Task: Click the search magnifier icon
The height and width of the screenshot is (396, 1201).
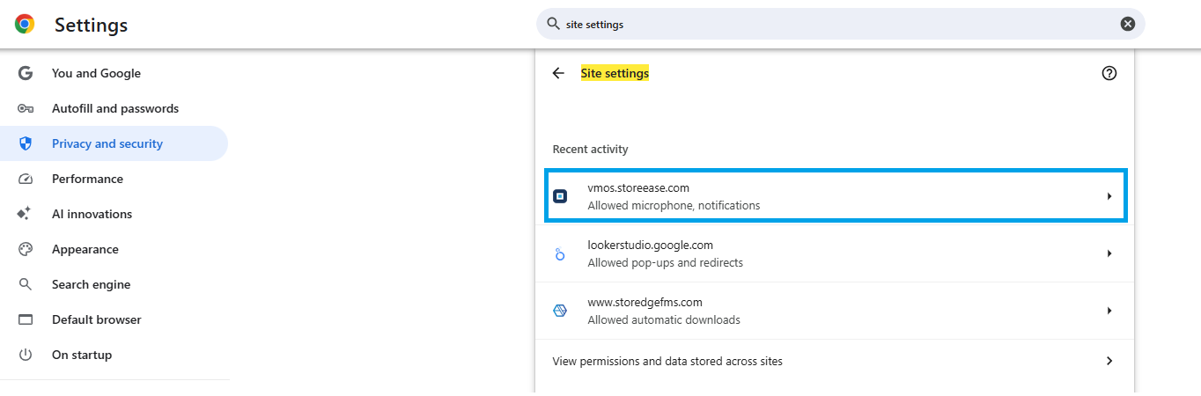Action: click(x=553, y=24)
